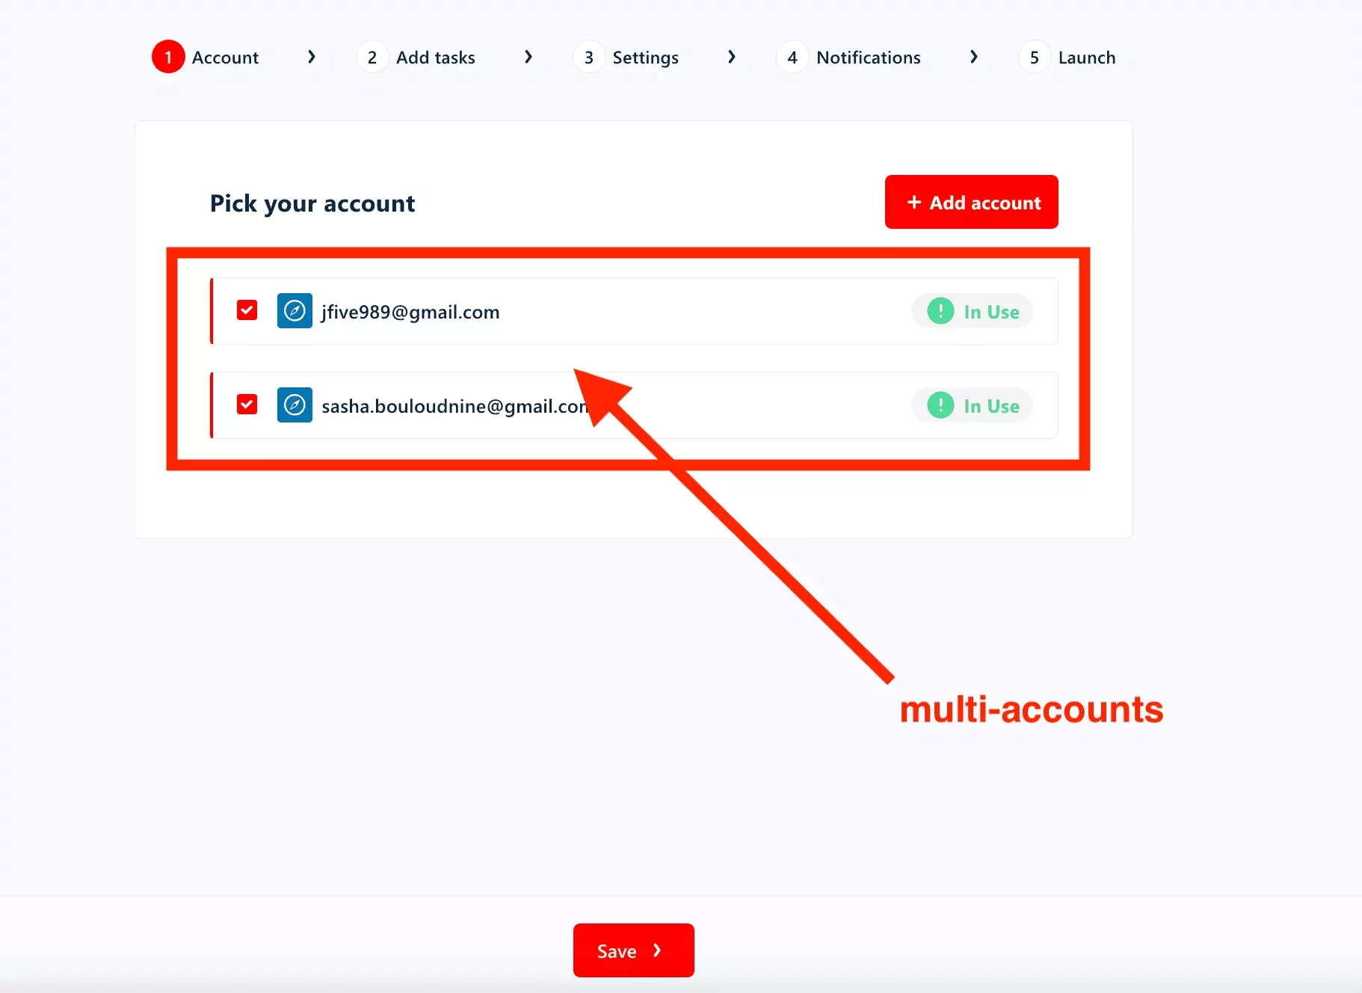Click the arrow icon inside the Save button
Image resolution: width=1362 pixels, height=993 pixels.
pyautogui.click(x=657, y=950)
